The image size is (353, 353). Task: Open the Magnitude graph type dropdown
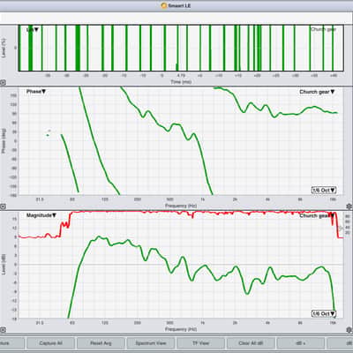tap(41, 215)
